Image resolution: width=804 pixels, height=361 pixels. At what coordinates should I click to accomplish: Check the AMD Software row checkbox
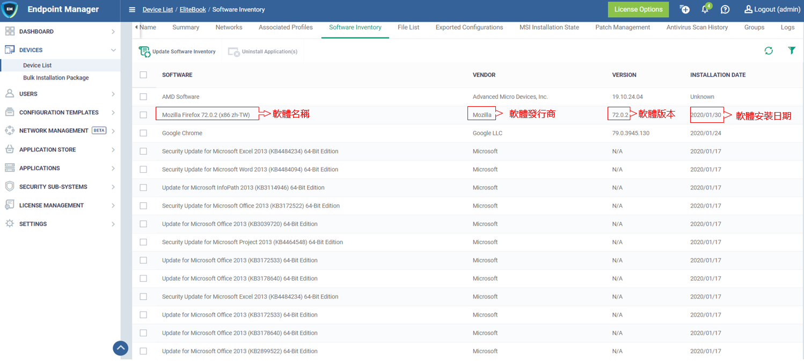tap(143, 97)
